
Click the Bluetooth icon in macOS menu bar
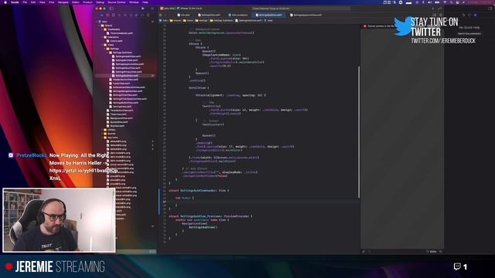click(x=423, y=2)
